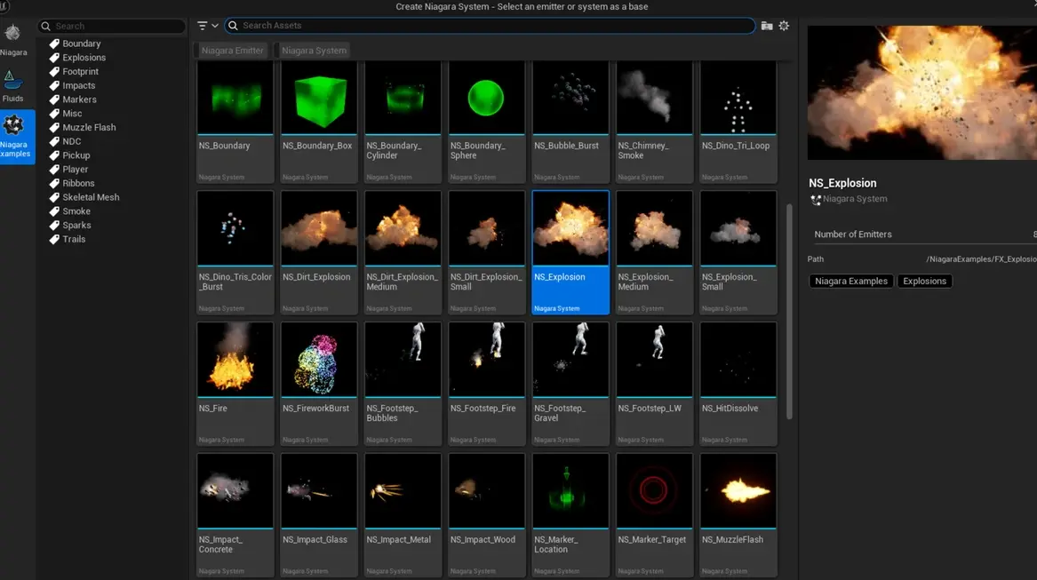
Task: Select the Skeletal Mesh tag category
Action: click(x=91, y=197)
